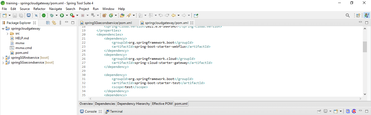Switch to the Effective POM tab
371x115 pixels.
coord(162,104)
